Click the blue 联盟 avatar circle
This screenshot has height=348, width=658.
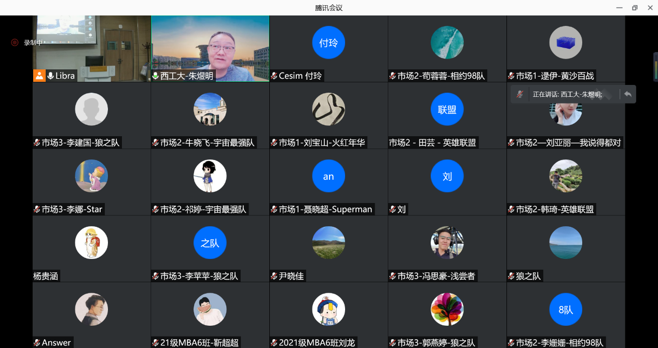[447, 109]
